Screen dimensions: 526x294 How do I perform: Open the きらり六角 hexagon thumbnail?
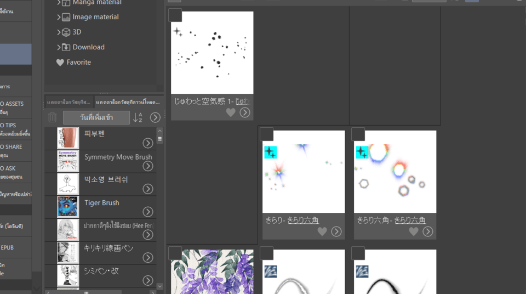tap(395, 172)
